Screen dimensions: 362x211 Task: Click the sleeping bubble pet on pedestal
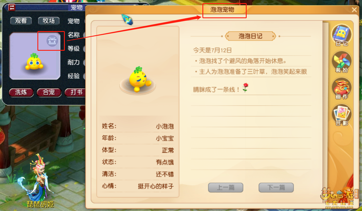[138, 79]
